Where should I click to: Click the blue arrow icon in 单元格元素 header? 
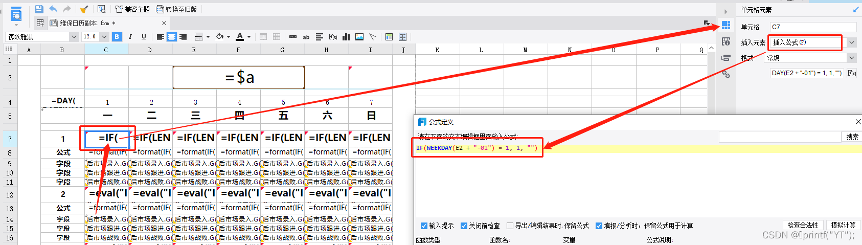(x=856, y=10)
